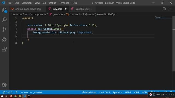The width and height of the screenshot is (175, 98).
Task: Switch to _variables.scss tab
Action: pos(82,9)
